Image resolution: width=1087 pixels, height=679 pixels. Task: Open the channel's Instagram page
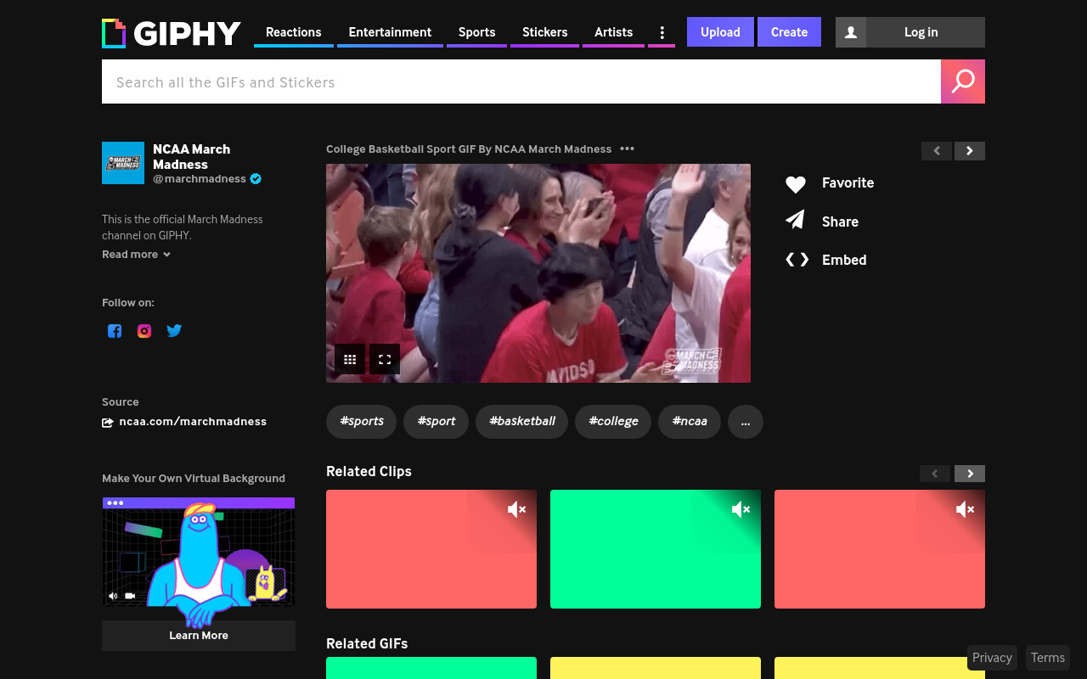click(144, 331)
